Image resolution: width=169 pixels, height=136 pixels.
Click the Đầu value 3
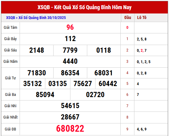pos(127,62)
